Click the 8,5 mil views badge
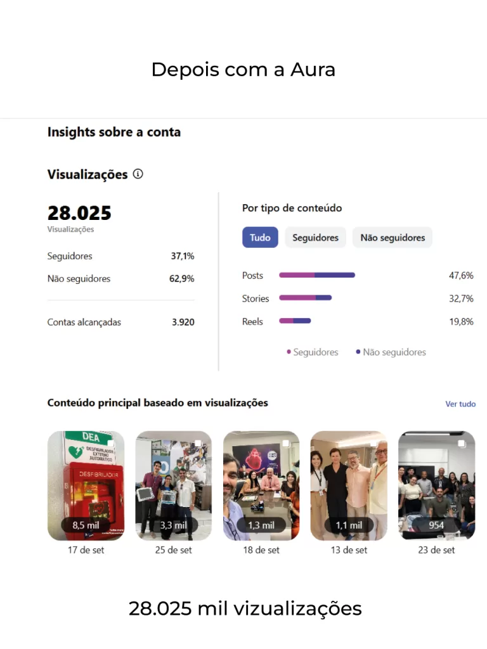The width and height of the screenshot is (487, 649). 86,525
